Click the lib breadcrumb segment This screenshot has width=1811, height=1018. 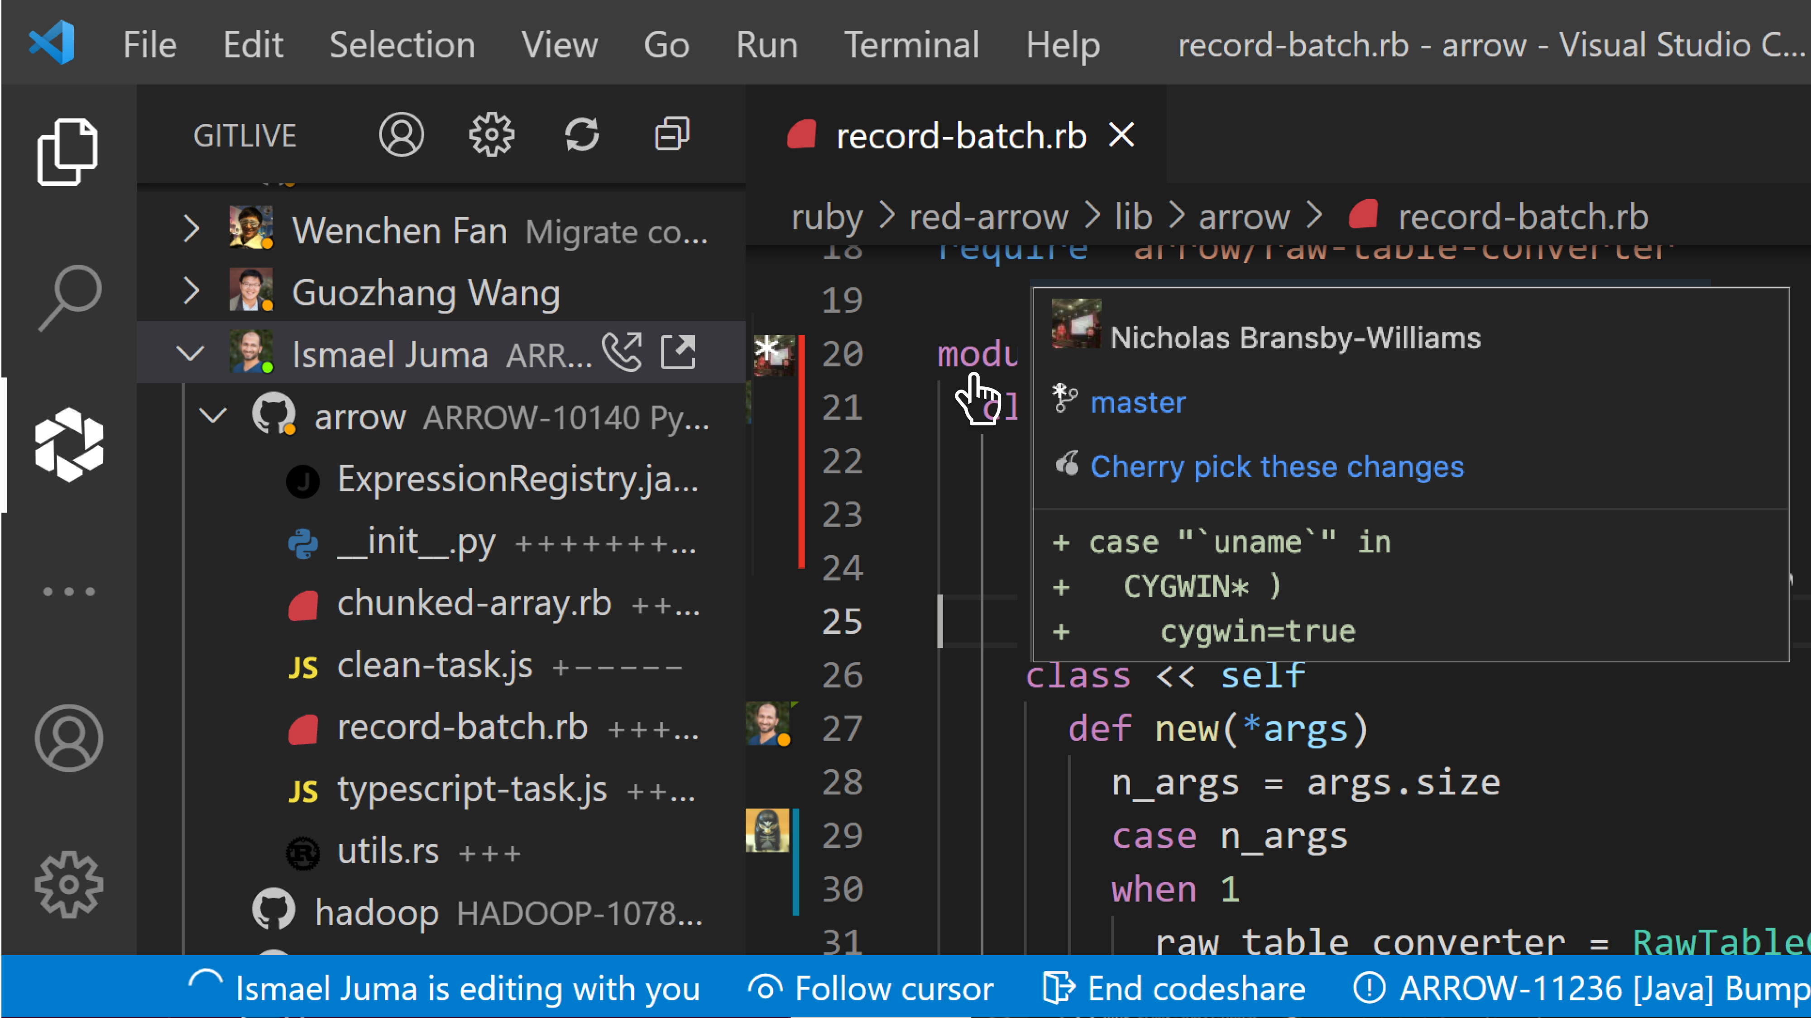[x=1133, y=216]
